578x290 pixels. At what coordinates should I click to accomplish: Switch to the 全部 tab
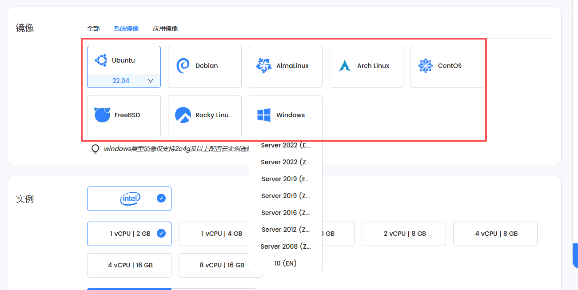[x=93, y=28]
